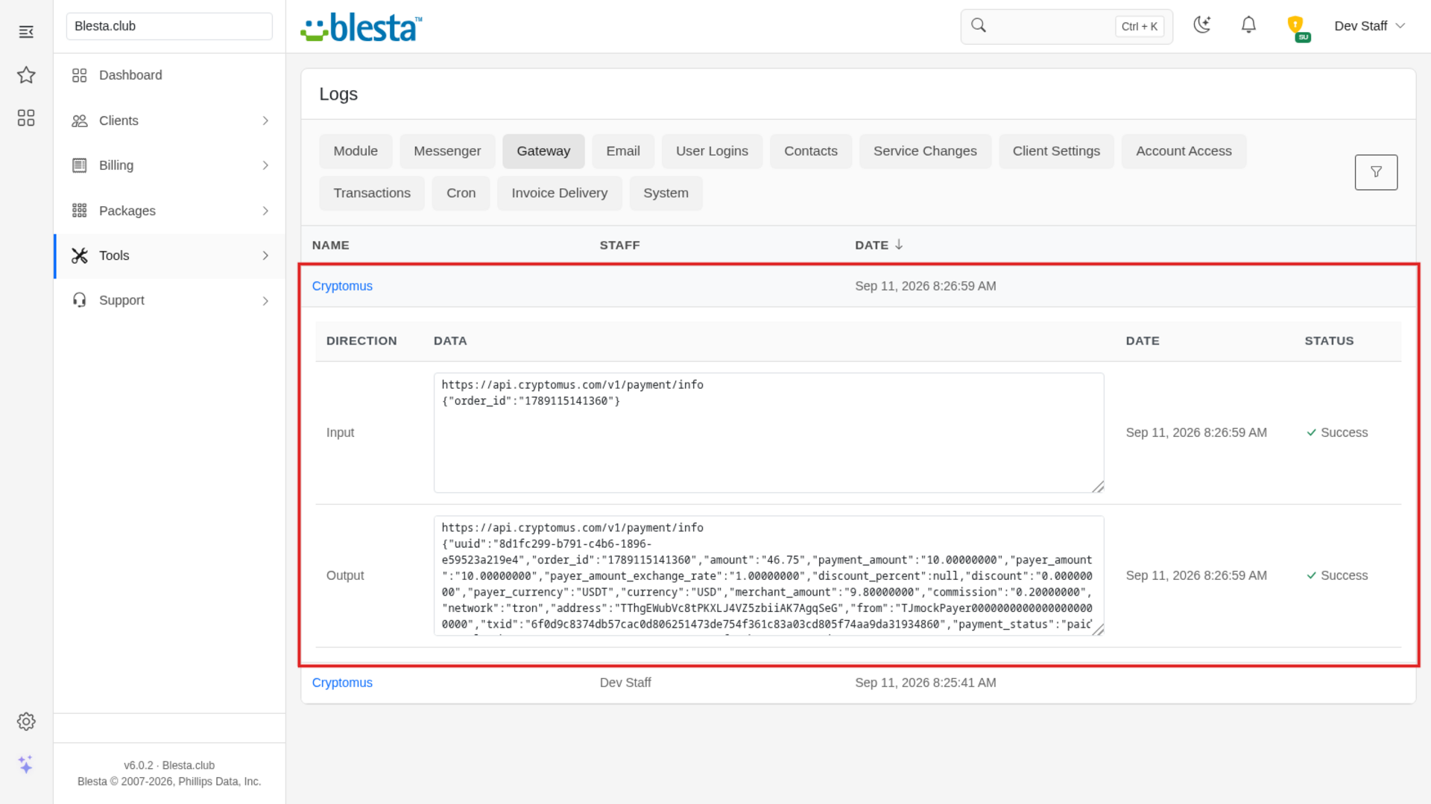
Task: Open the Transactions logs tab
Action: pos(372,193)
